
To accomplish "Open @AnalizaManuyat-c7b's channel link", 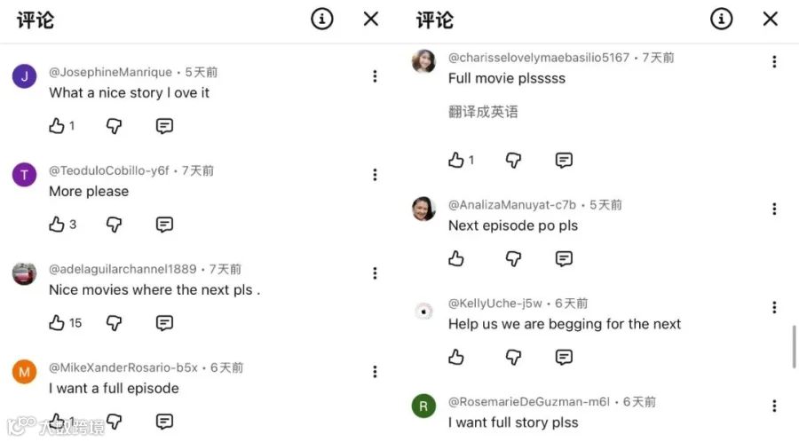I will pyautogui.click(x=512, y=205).
